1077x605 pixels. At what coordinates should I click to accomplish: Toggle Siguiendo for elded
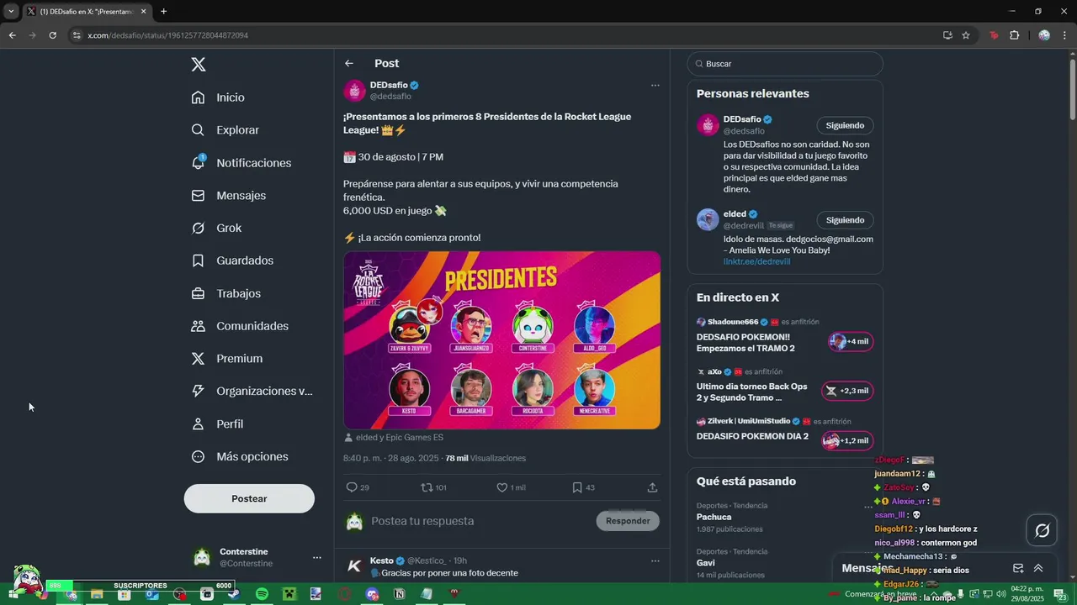(845, 220)
